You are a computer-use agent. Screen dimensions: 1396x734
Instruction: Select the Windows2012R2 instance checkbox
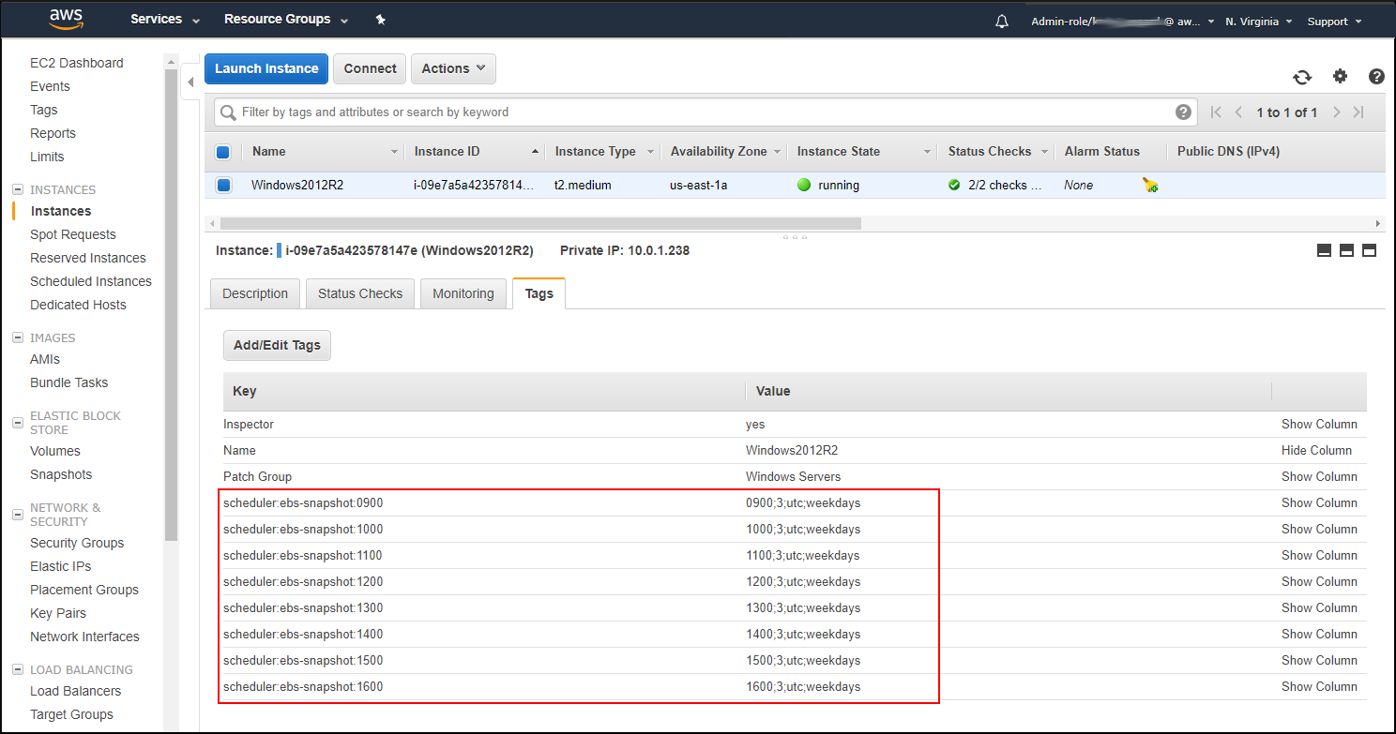[224, 185]
